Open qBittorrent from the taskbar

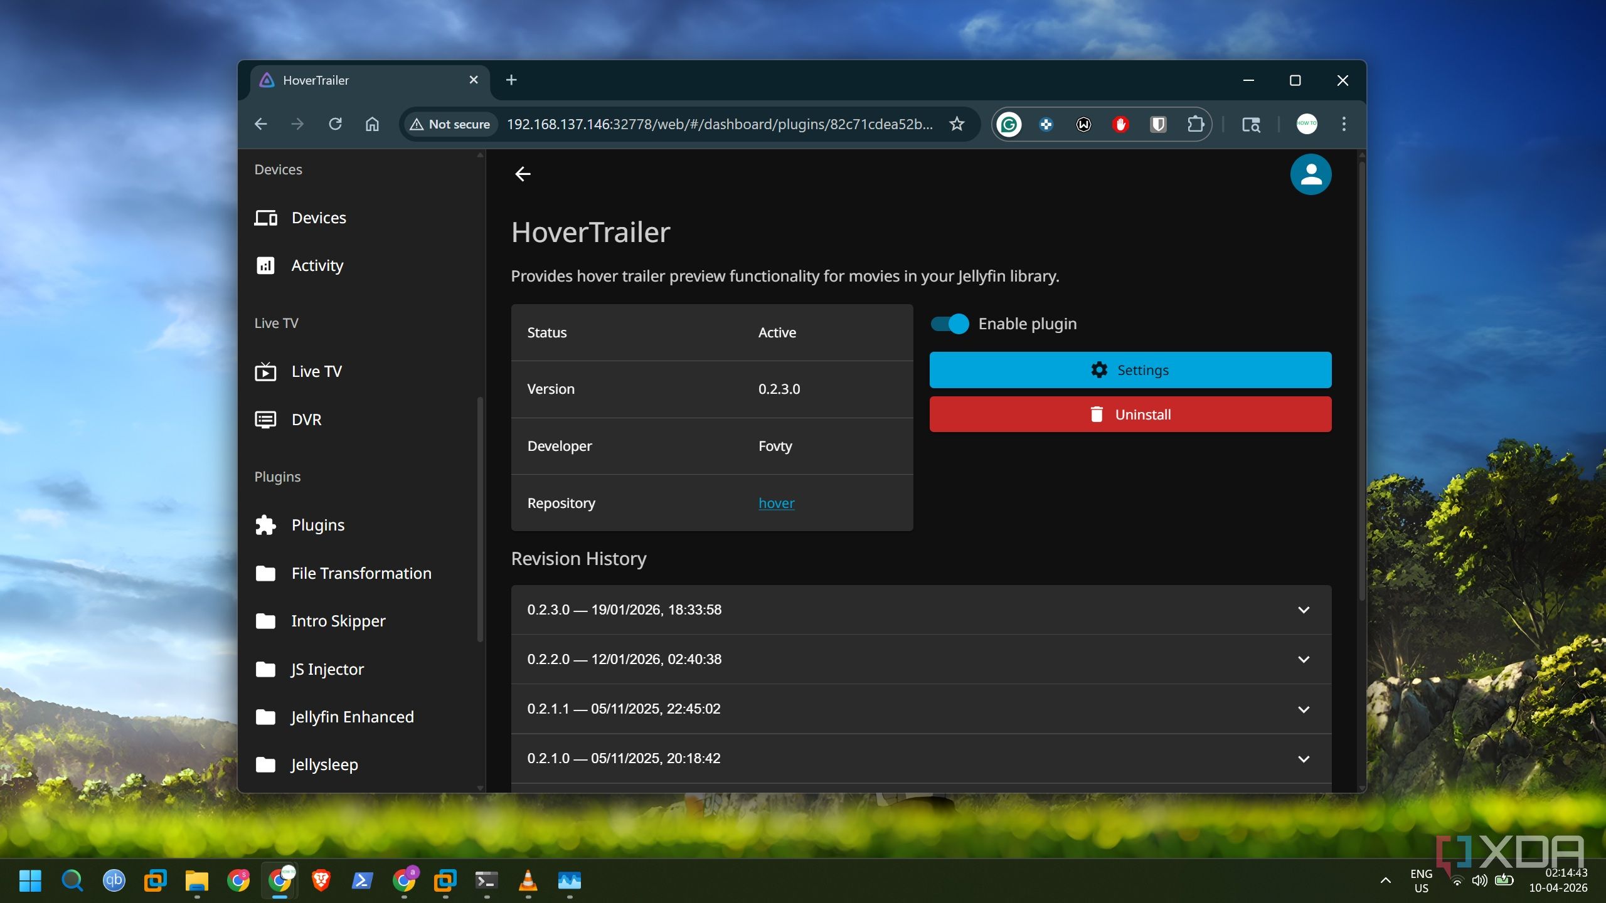[114, 880]
